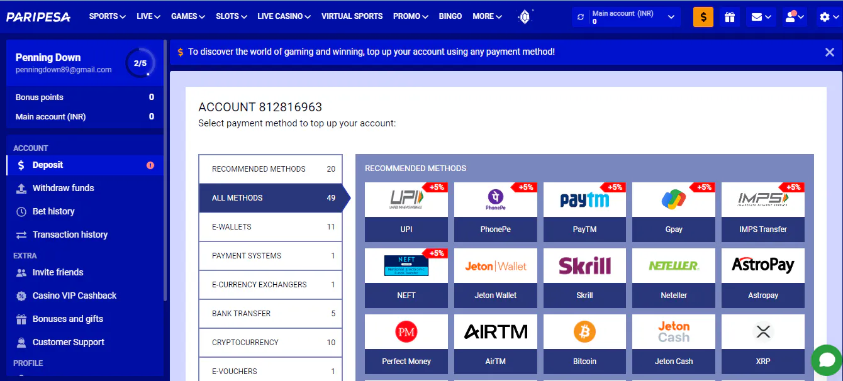Select the RECOMMENDED METHODS tab
This screenshot has width=843, height=381.
tap(271, 169)
